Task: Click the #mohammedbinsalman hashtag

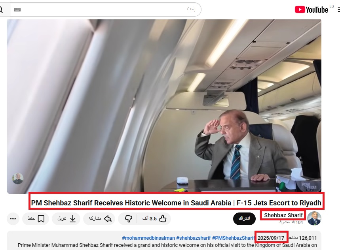Action: (148, 238)
